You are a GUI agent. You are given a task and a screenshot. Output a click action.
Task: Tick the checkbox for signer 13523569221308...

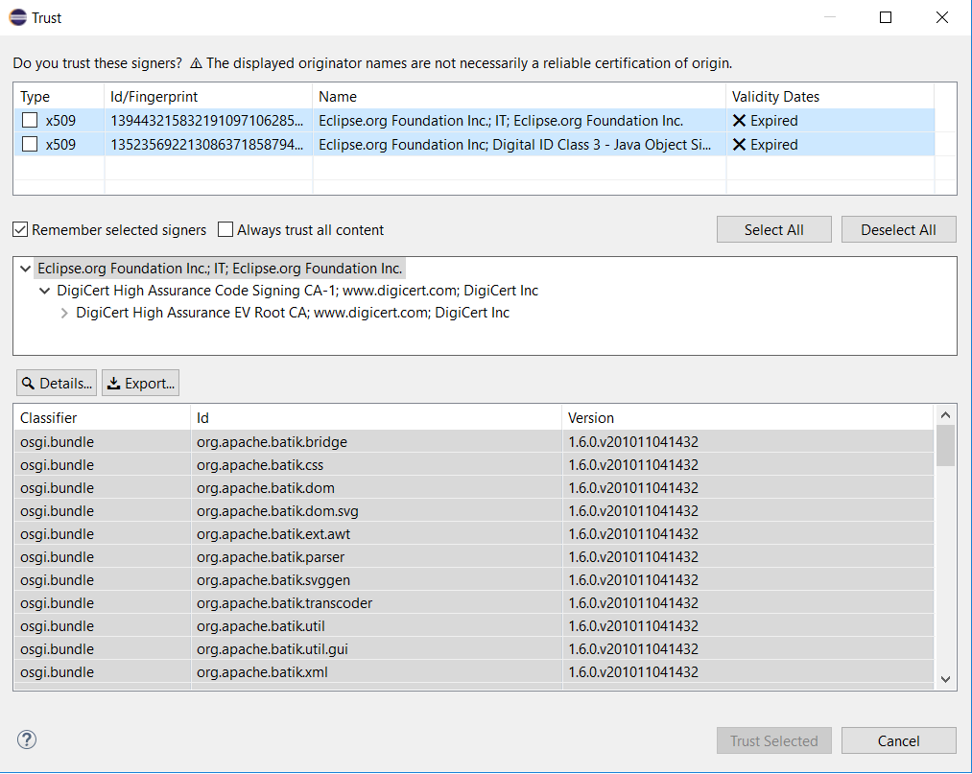[x=29, y=145]
